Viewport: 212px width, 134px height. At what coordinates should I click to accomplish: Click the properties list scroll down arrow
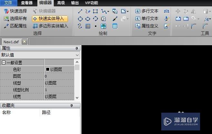point(77,98)
